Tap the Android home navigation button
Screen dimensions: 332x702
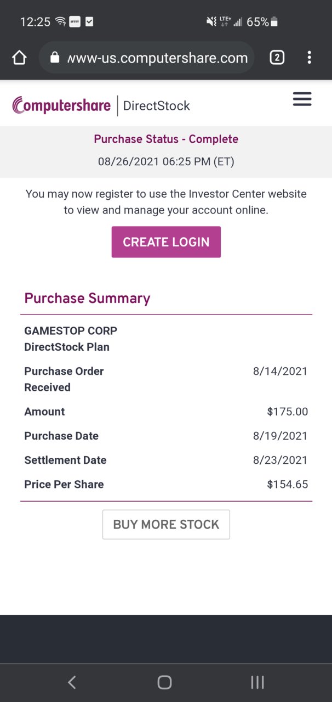(164, 682)
